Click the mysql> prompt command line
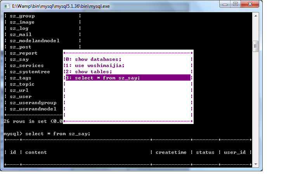 coord(47,134)
